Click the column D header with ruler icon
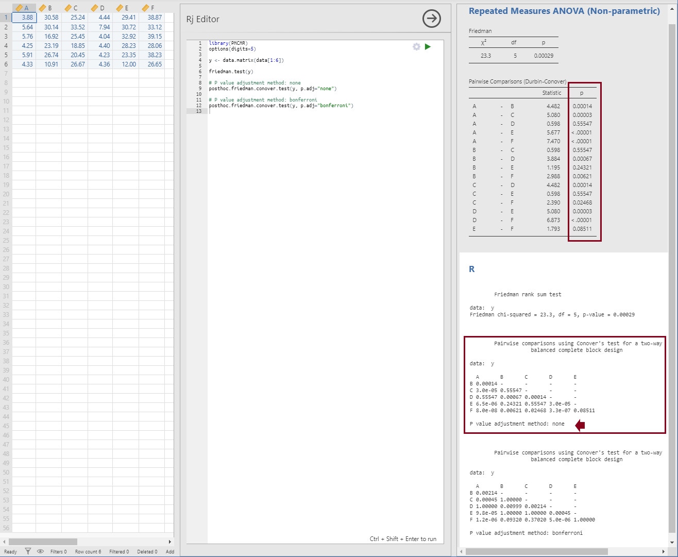 pos(100,8)
